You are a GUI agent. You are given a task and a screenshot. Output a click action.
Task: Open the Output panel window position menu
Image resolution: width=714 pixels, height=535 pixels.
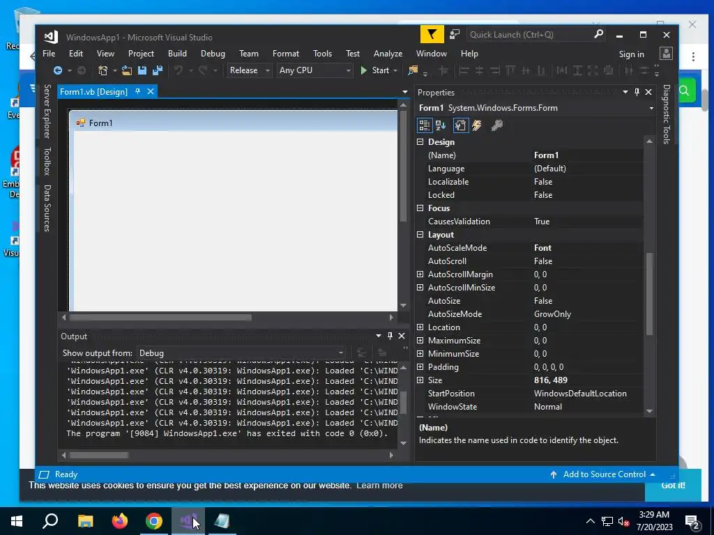[x=379, y=336]
